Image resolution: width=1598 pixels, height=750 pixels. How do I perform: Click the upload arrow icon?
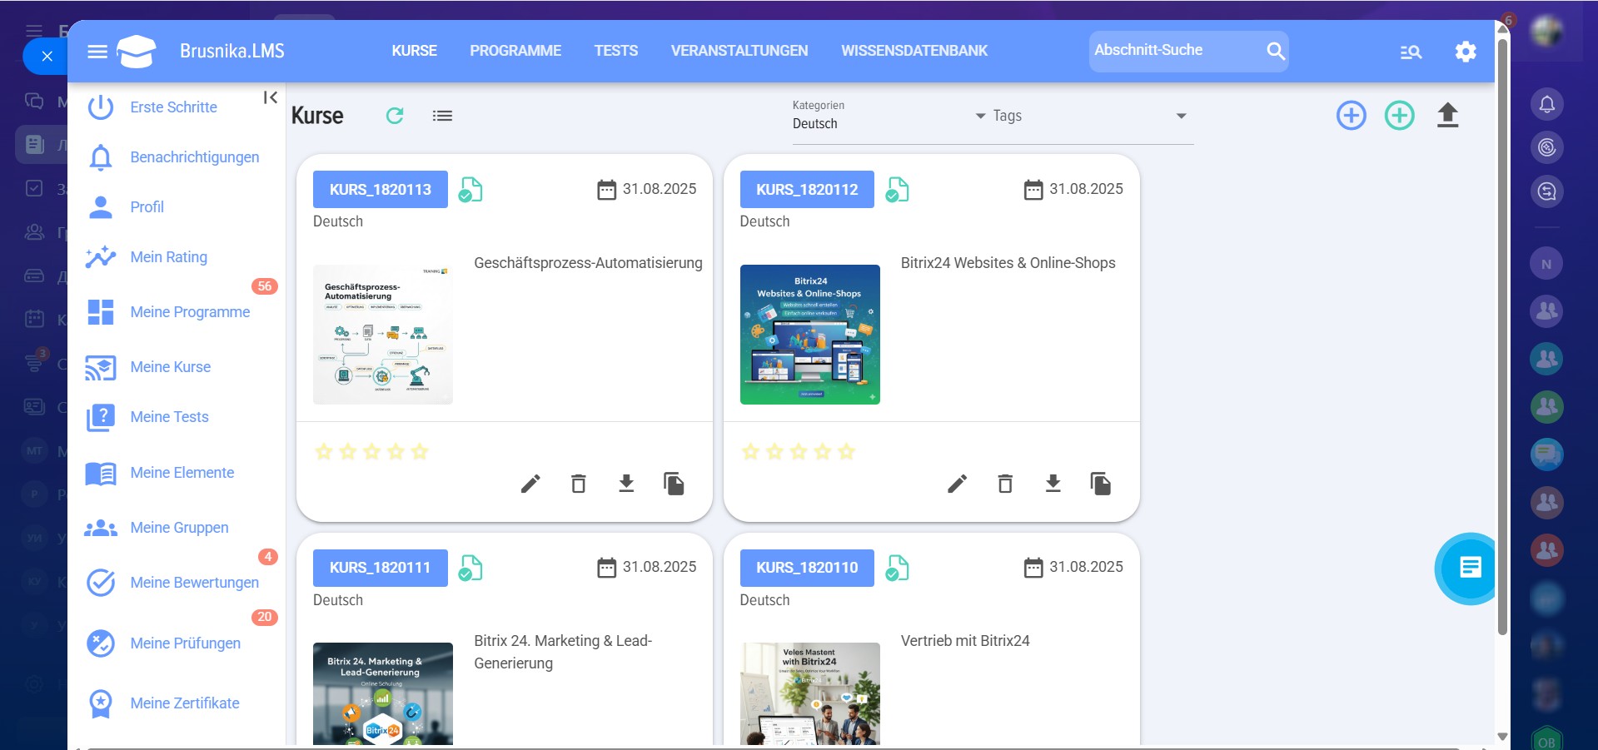(x=1447, y=116)
